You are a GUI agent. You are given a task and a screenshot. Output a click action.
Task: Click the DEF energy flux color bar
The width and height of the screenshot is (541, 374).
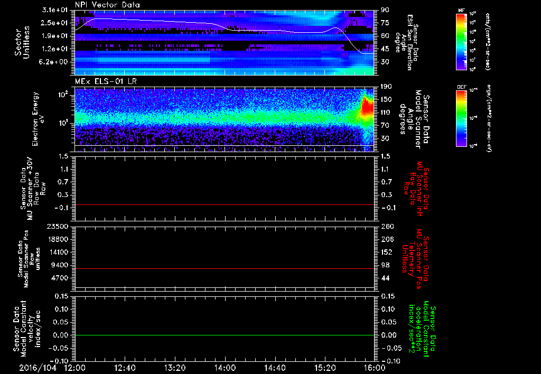click(461, 118)
